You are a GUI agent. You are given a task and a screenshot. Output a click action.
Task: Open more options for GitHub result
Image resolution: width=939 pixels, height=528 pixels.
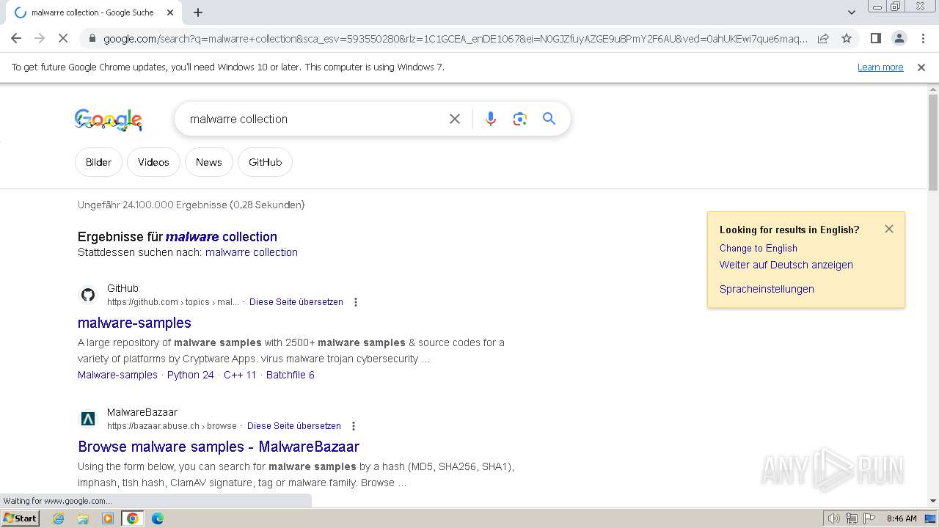356,302
